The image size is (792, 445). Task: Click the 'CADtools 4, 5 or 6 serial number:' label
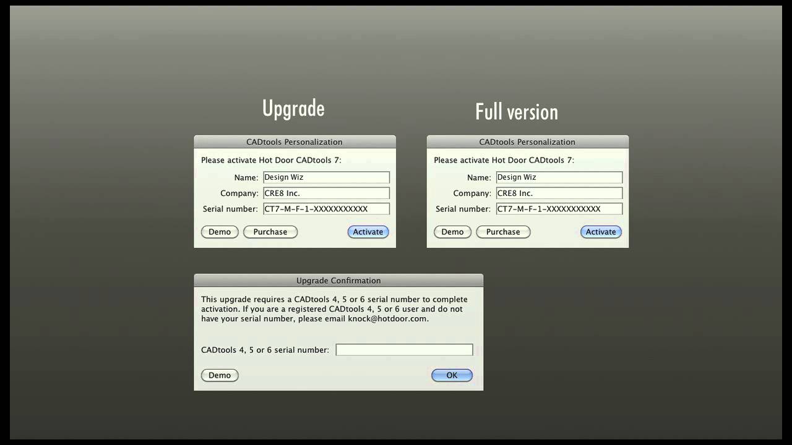tap(265, 350)
